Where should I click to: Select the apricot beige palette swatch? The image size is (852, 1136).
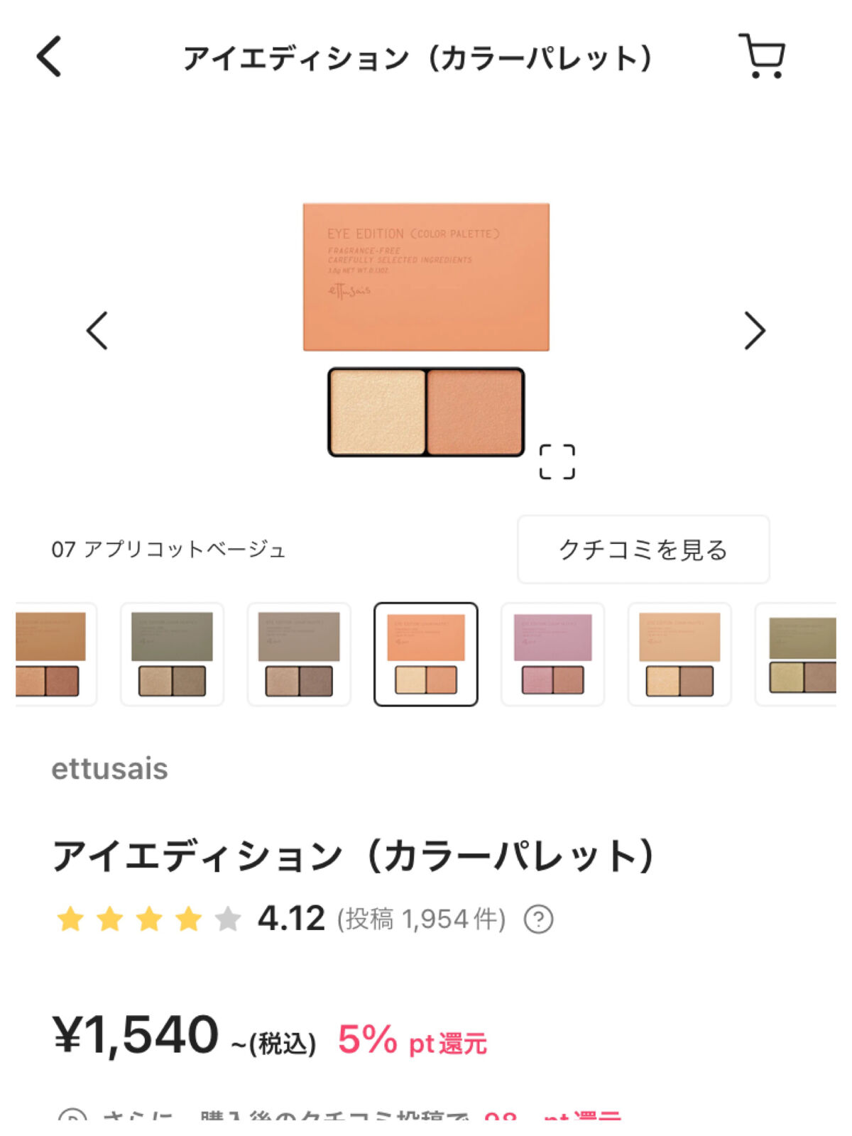click(426, 654)
